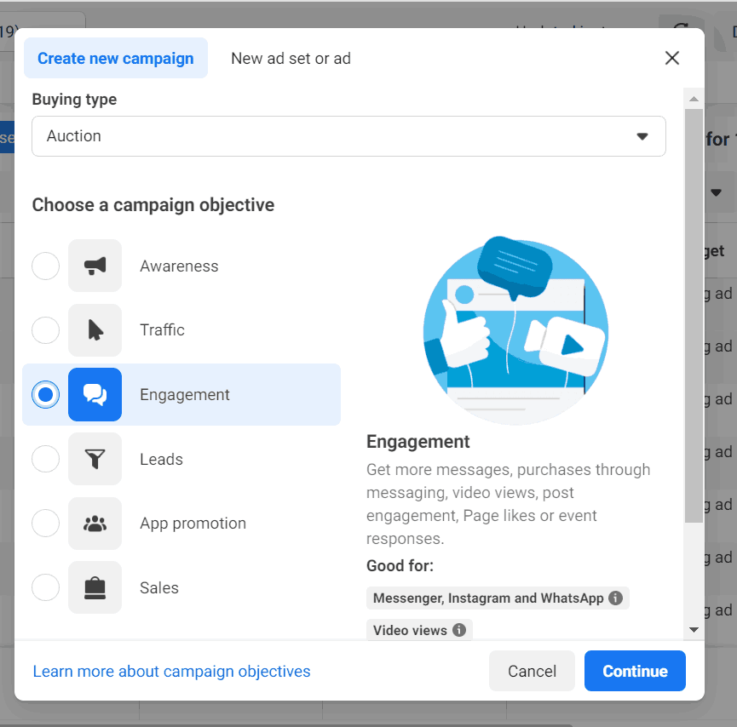The height and width of the screenshot is (727, 737).
Task: Click the Leads funnel icon
Action: tap(95, 460)
